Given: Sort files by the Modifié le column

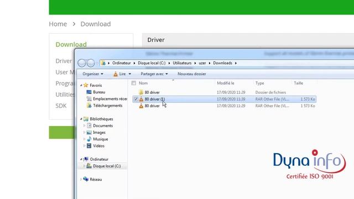Looking at the screenshot, I should click(226, 83).
